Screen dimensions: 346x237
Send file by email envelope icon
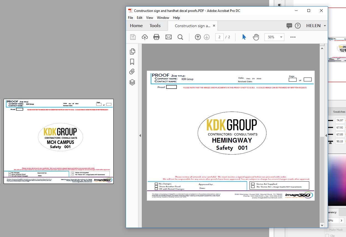coord(169,37)
